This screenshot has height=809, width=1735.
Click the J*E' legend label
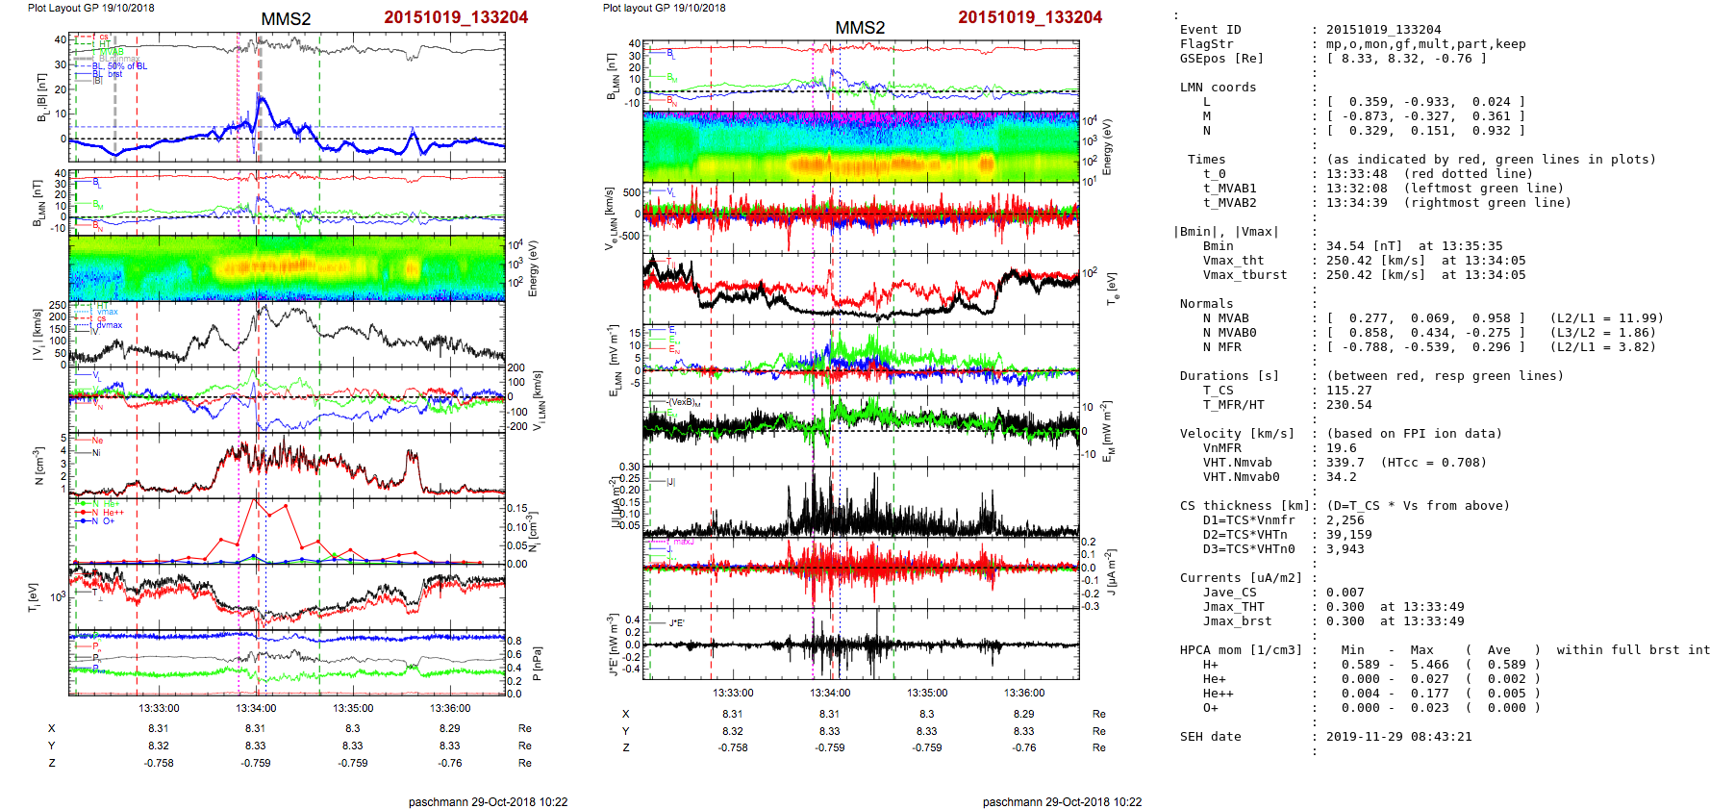[x=676, y=623]
